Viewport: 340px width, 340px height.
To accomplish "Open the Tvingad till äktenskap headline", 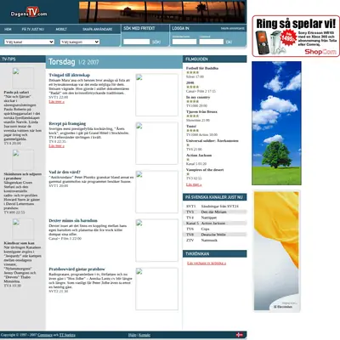I will pyautogui.click(x=70, y=75).
